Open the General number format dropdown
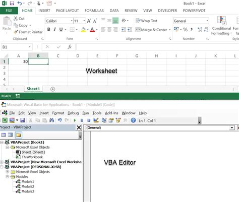Viewport: 239px width, 202px height. [x=207, y=21]
